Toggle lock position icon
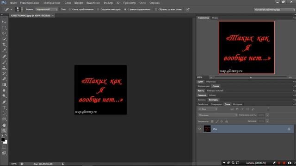 click(222, 121)
